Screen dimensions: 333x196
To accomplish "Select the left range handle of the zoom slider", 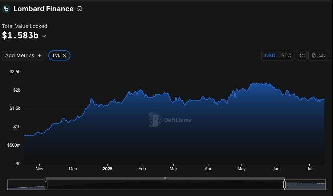I will tap(46, 184).
